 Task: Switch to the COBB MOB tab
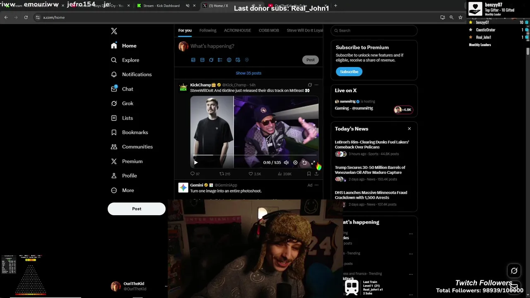(x=269, y=30)
